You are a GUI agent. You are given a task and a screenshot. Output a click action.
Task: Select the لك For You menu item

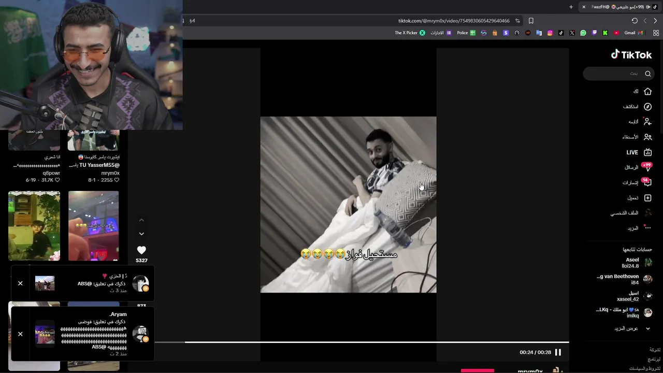coord(636,91)
